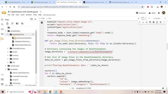Star the notebook title

40,12
